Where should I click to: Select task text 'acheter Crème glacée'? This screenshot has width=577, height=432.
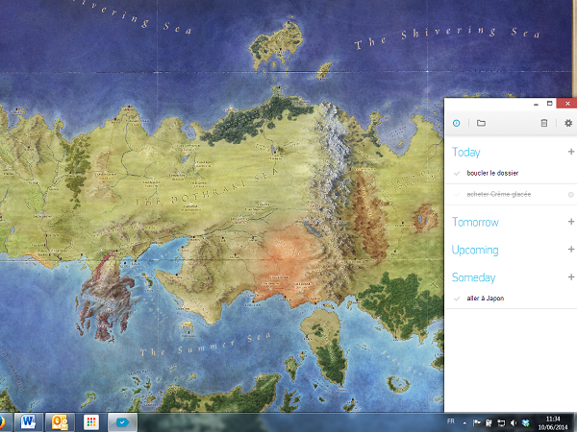coord(498,194)
